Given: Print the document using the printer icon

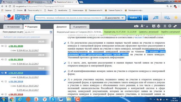Looking at the screenshot, I should 159,26.
